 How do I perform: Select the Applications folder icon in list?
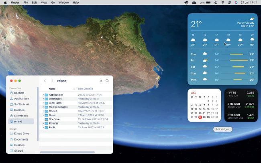click(46, 95)
